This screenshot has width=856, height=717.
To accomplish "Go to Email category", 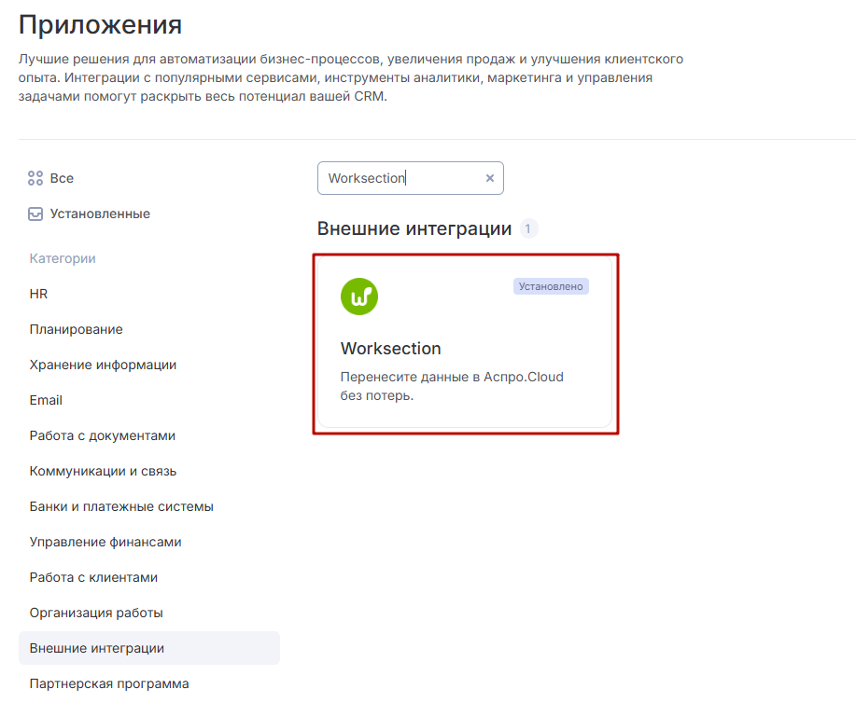I will [46, 400].
